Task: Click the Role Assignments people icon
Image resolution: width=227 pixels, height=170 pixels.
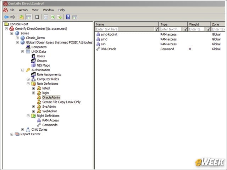Action: pos(33,74)
